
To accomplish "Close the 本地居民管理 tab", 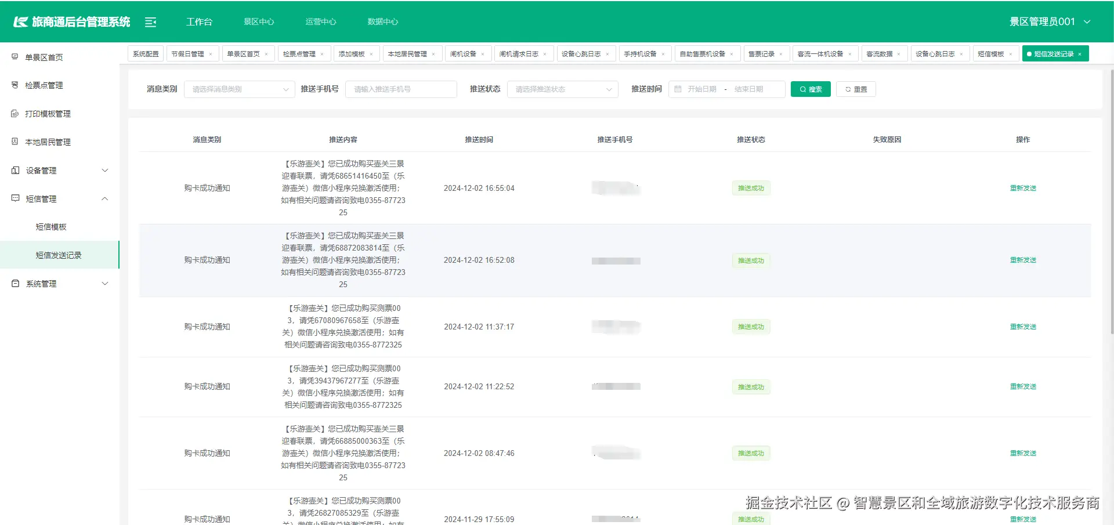I will pyautogui.click(x=433, y=54).
